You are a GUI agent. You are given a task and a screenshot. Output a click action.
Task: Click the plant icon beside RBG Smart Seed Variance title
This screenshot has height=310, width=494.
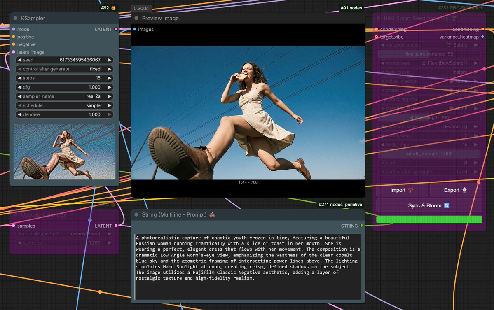point(454,18)
